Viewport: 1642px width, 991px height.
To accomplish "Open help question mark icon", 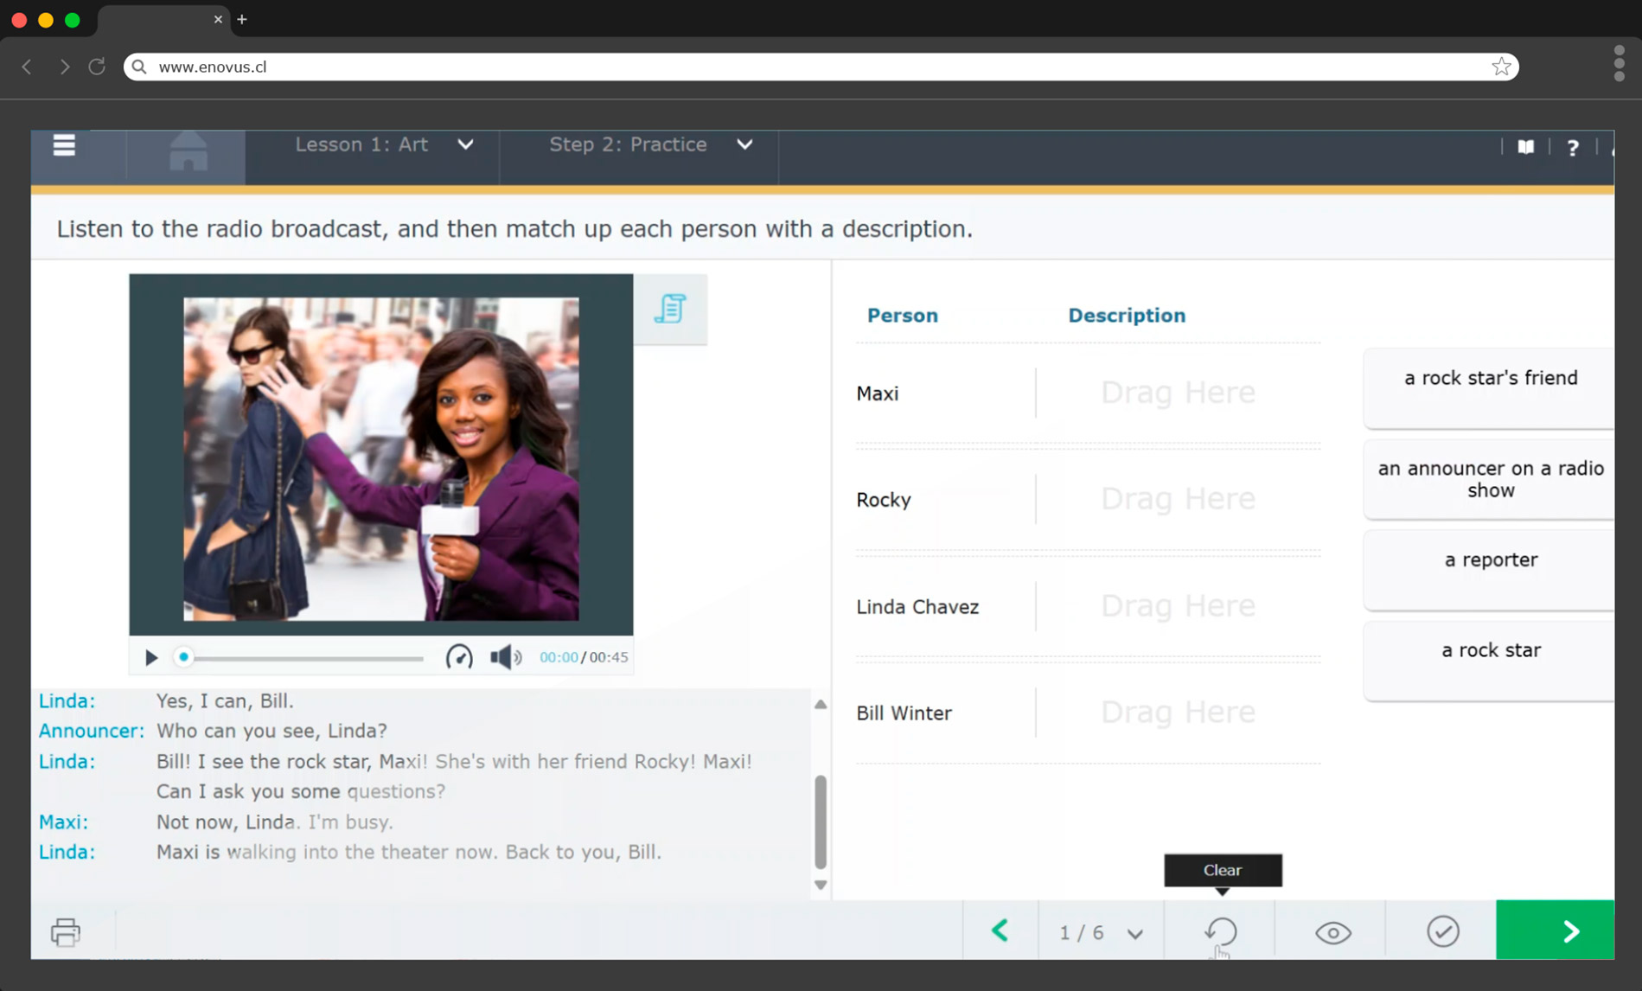I will click(x=1573, y=148).
